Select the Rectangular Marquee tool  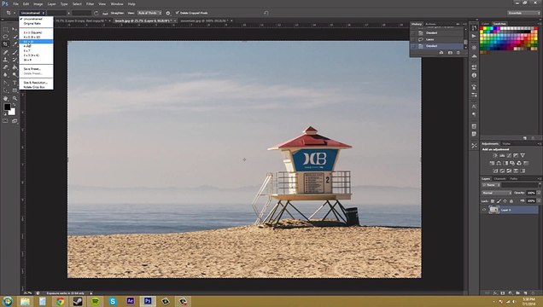pyautogui.click(x=5, y=30)
